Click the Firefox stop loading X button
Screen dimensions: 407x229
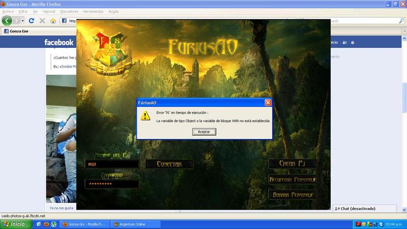point(42,21)
